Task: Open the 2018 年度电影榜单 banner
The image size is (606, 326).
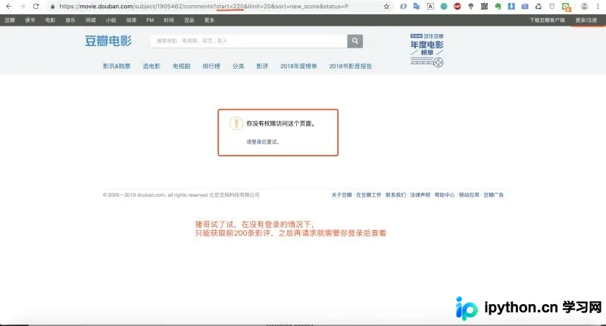Action: (x=426, y=50)
